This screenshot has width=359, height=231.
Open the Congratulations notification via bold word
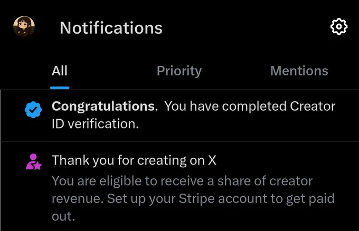[x=105, y=107]
